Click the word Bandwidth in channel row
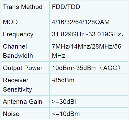The height and width of the screenshot is (120, 129). [18, 56]
